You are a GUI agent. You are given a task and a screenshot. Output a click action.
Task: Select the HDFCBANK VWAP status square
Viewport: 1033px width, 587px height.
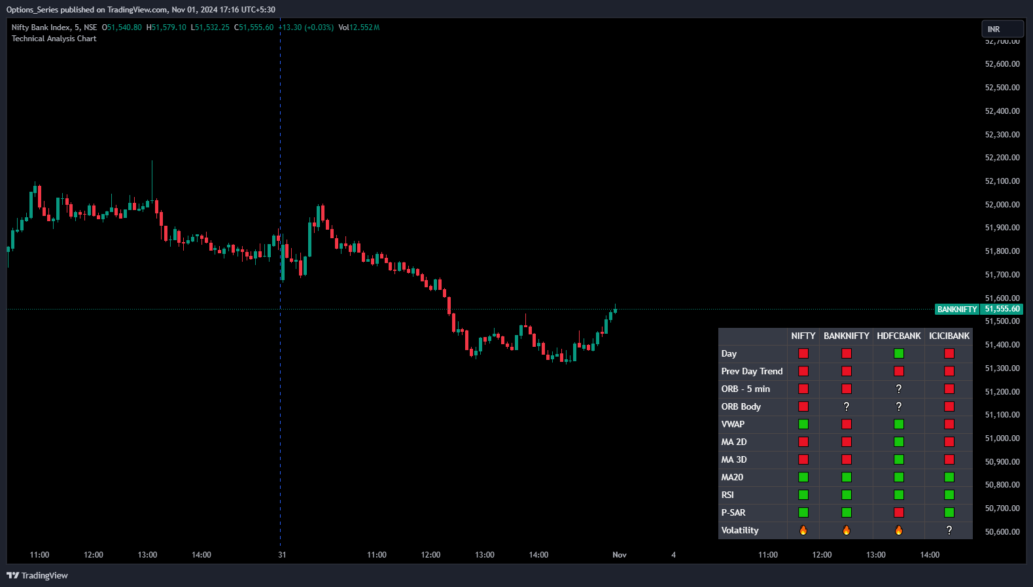(899, 424)
